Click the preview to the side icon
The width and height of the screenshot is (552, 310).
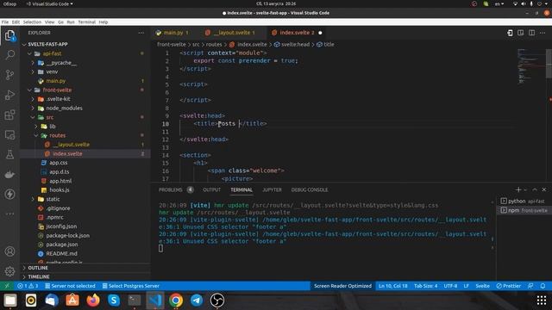pyautogui.click(x=521, y=33)
